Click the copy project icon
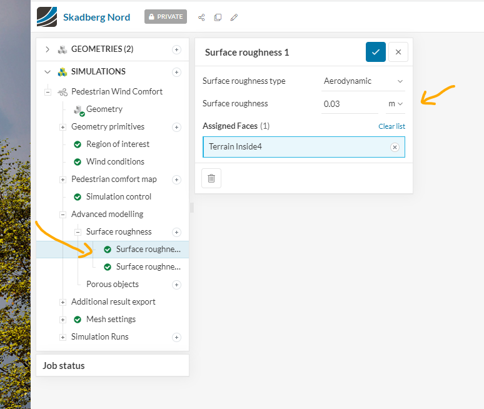The image size is (484, 409). tap(218, 17)
